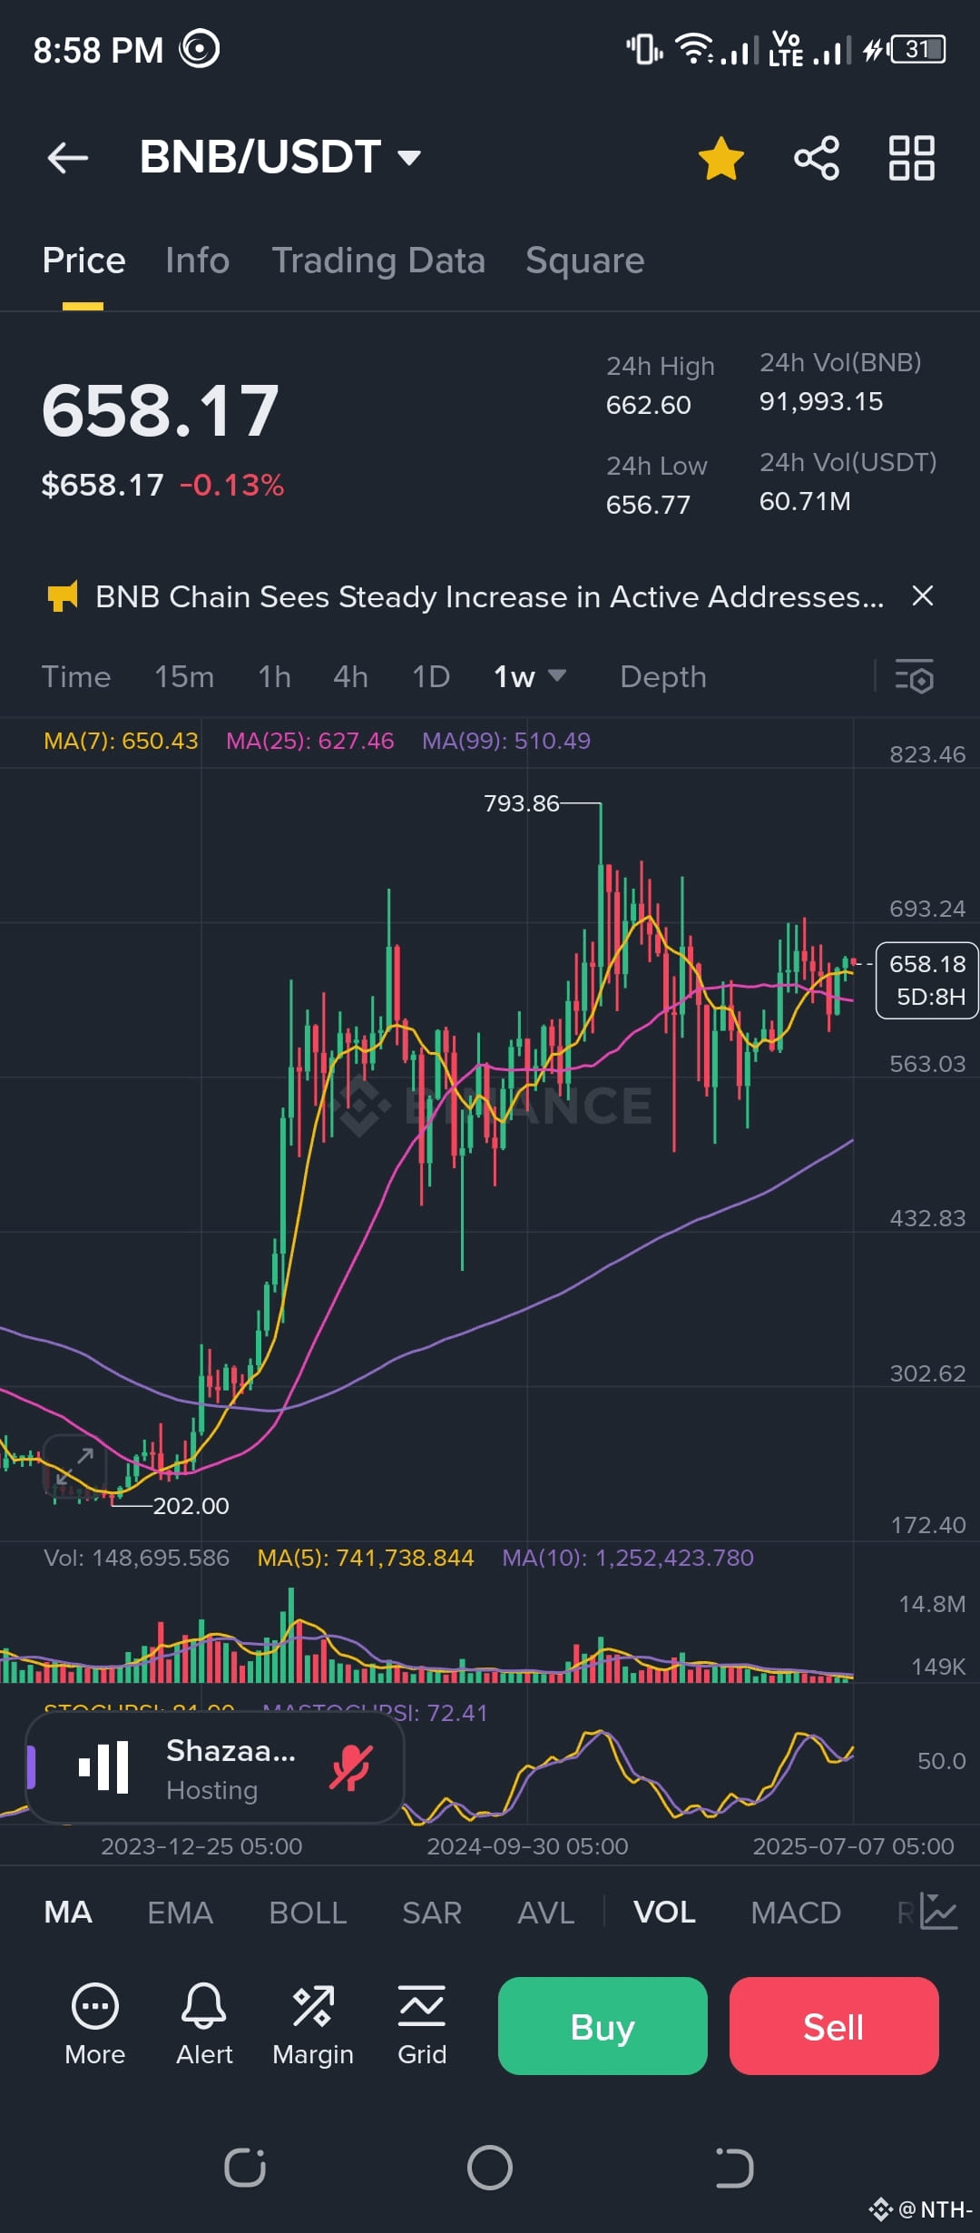980x2233 pixels.
Task: Tap the -0.13% price change
Action: pyautogui.click(x=231, y=486)
